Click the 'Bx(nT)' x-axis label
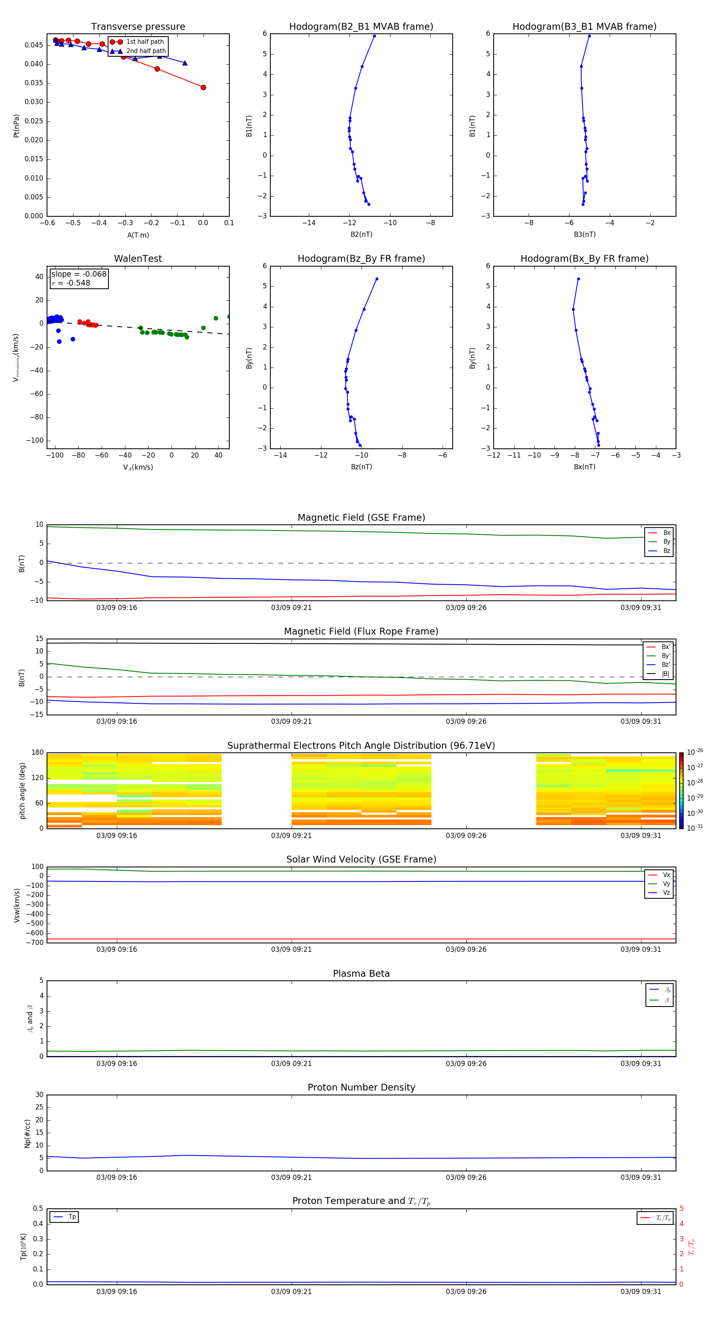The image size is (723, 1327). click(x=584, y=467)
